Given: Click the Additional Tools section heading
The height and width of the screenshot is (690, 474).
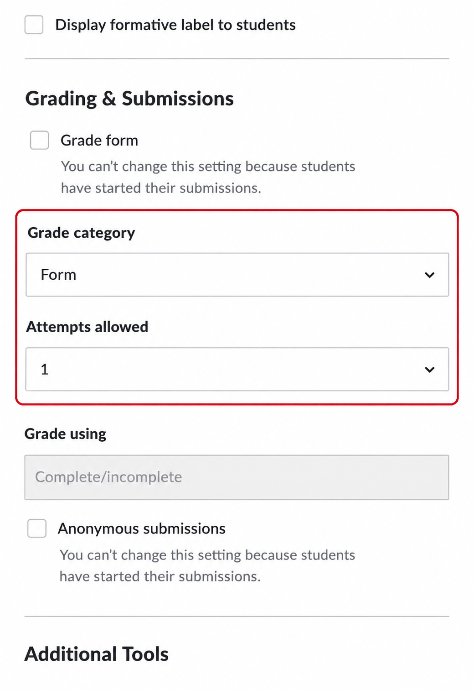Looking at the screenshot, I should 97,654.
